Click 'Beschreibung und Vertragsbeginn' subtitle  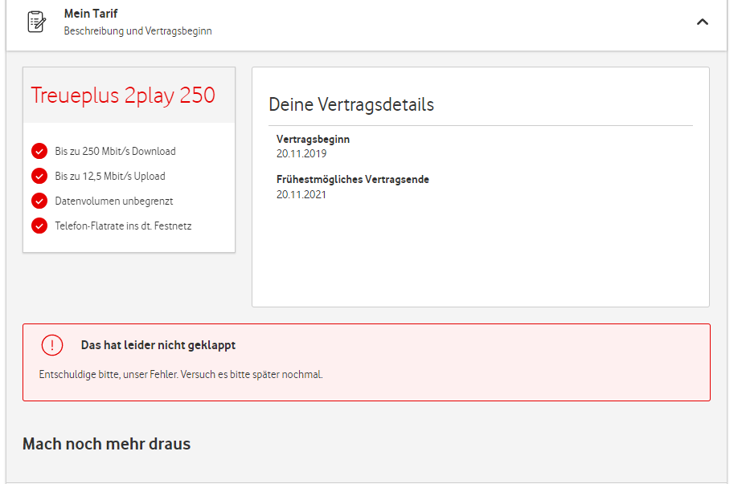(137, 31)
